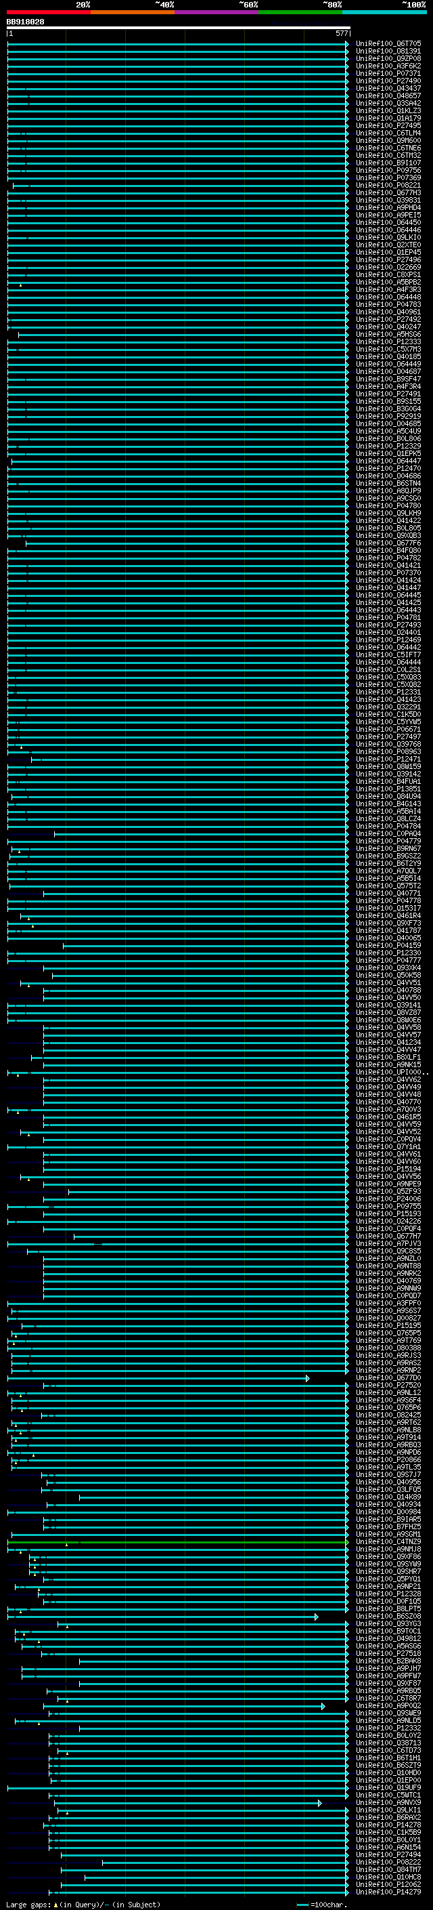
Task: Select the UniRef100_B8XLF1 label
Action: pyautogui.click(x=388, y=1058)
